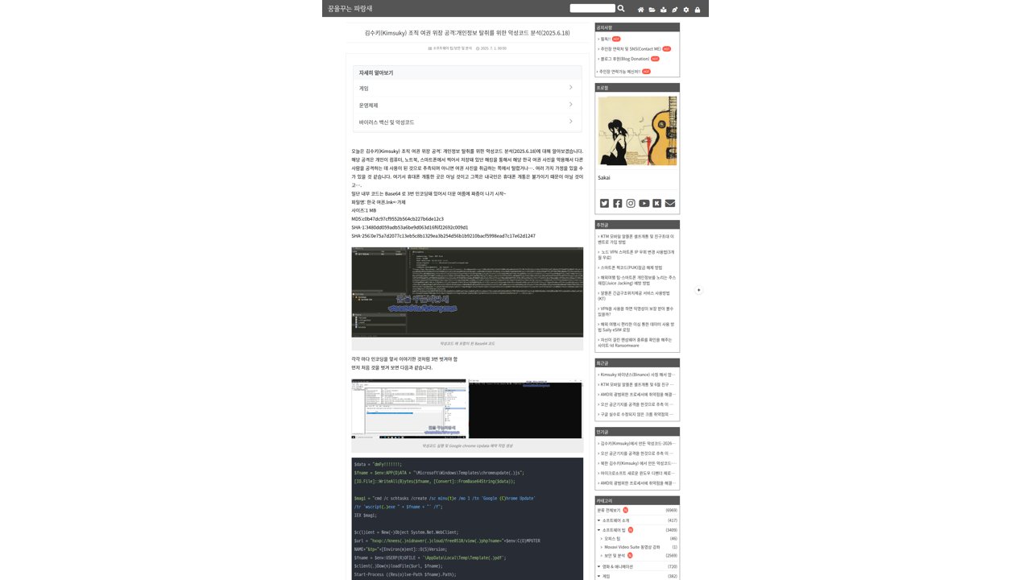Open the 스마트폰 픽코드(PUK) recommended post
The image size is (1031, 580).
coord(631,267)
